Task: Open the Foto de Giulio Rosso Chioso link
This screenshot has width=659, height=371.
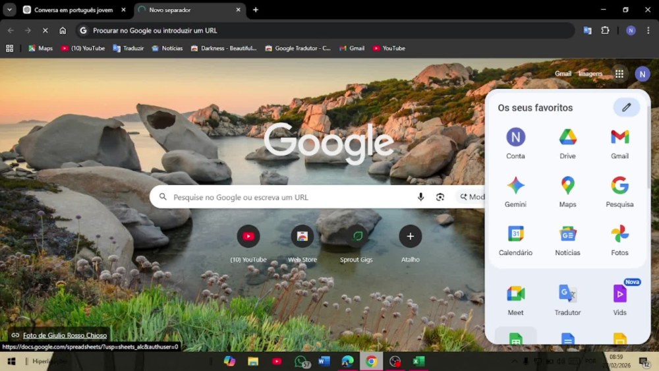Action: (x=65, y=335)
